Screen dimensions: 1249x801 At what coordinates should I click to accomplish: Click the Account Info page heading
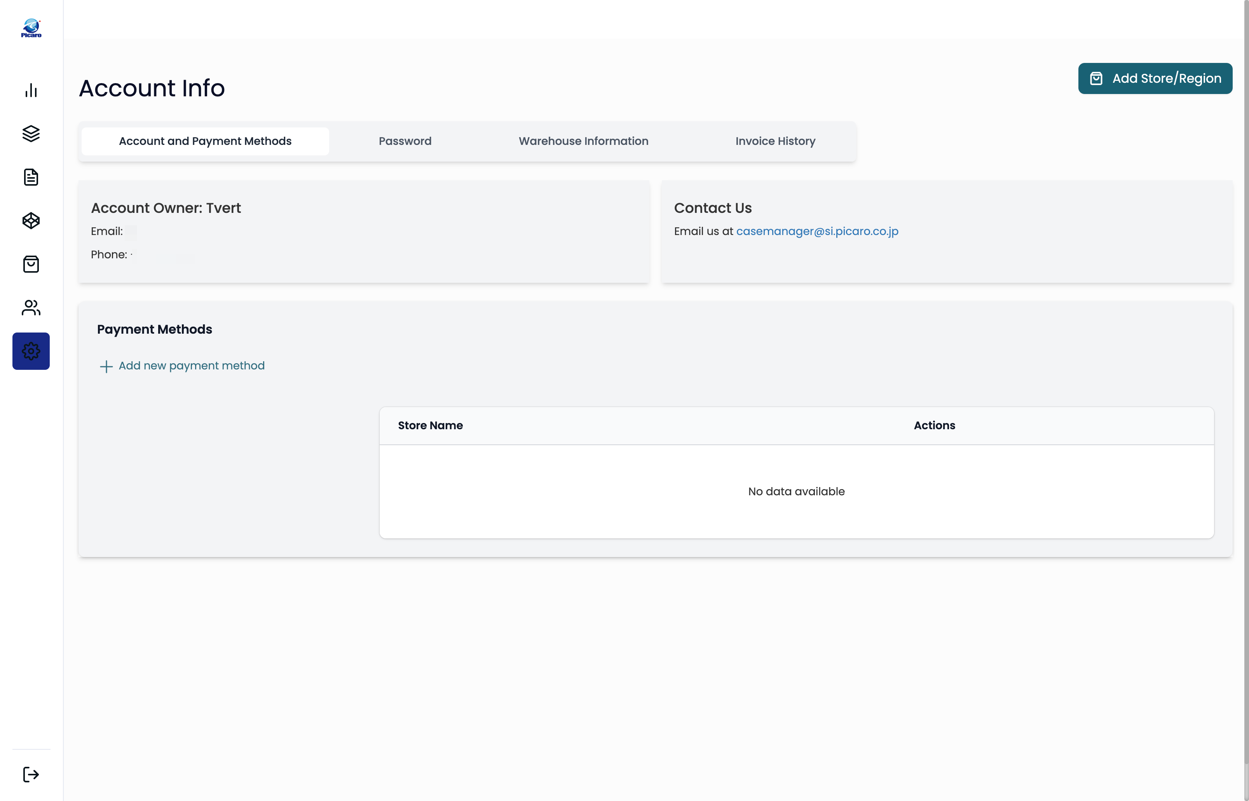point(152,88)
